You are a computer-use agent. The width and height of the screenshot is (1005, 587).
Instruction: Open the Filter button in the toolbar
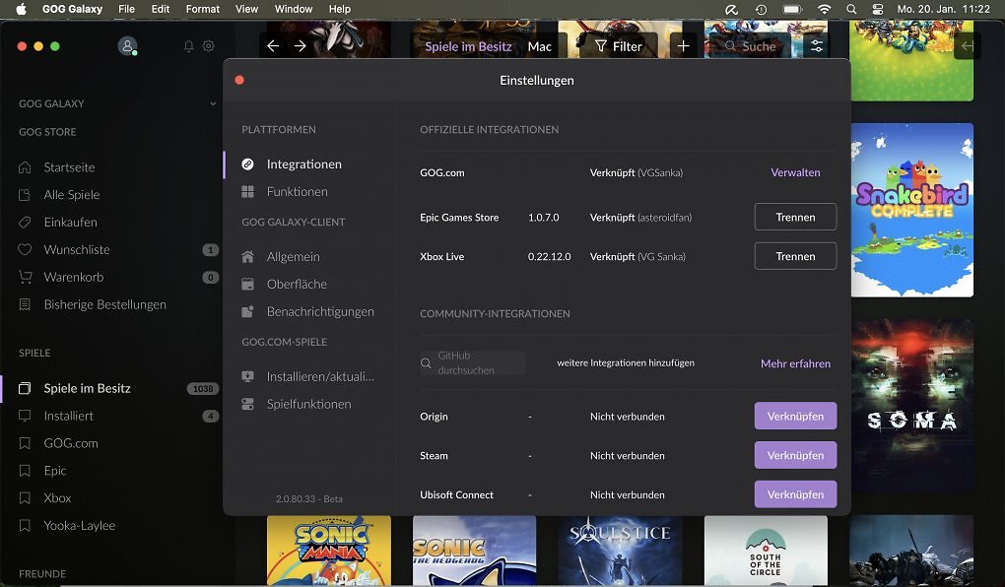coord(618,46)
